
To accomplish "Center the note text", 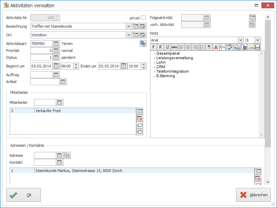I will 188,47.
